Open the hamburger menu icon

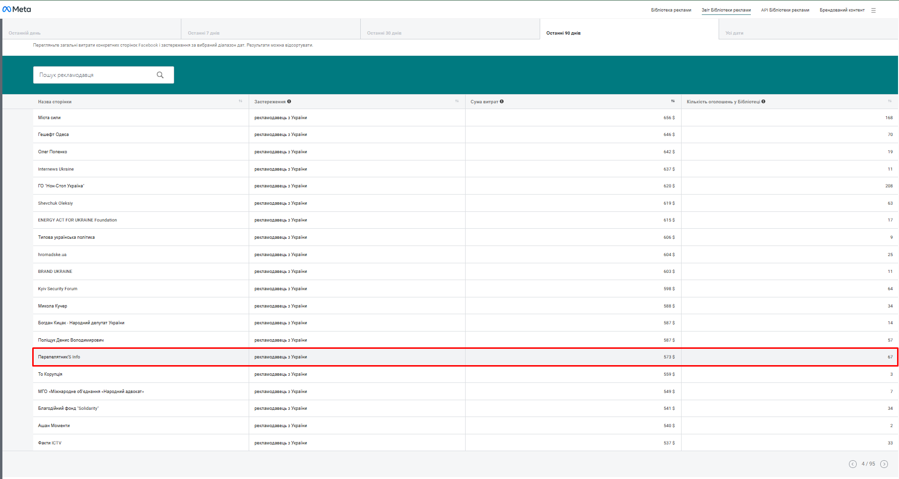[x=874, y=10]
